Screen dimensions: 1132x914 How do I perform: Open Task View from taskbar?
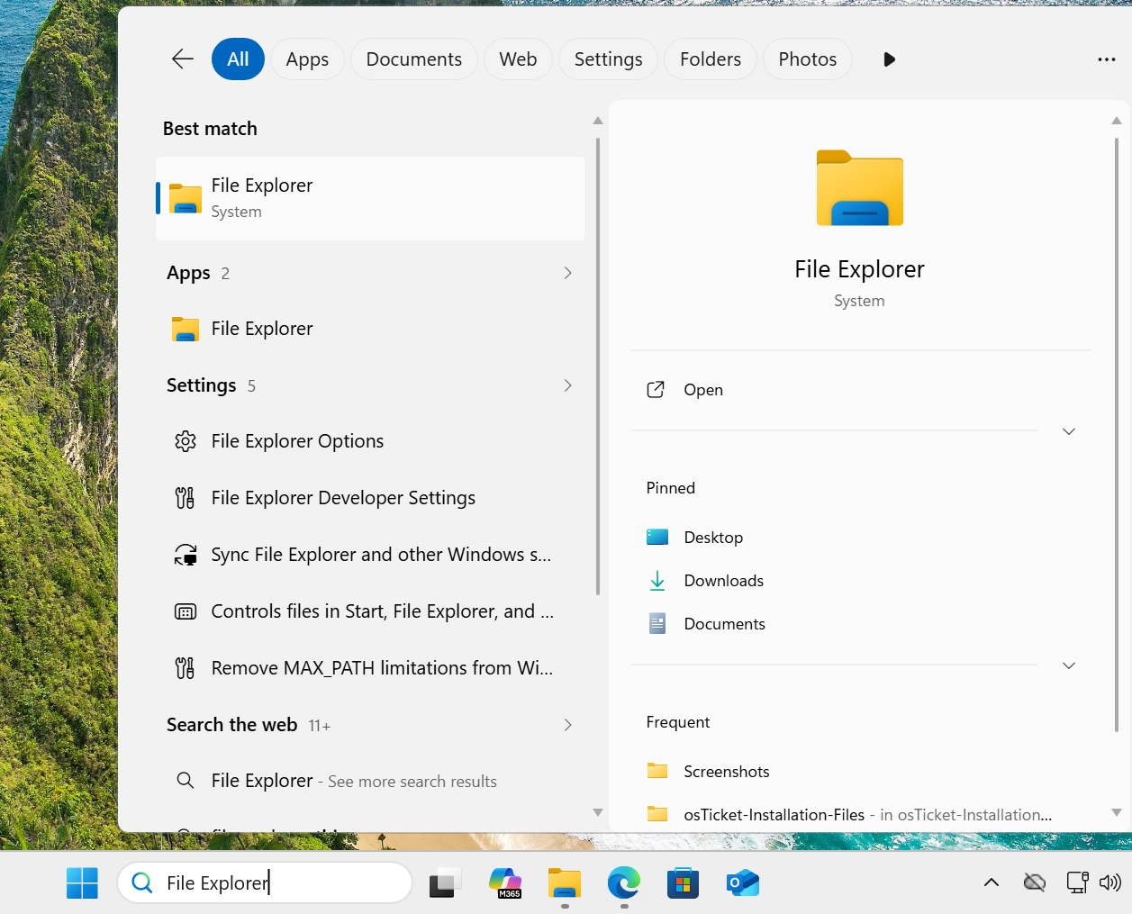445,883
